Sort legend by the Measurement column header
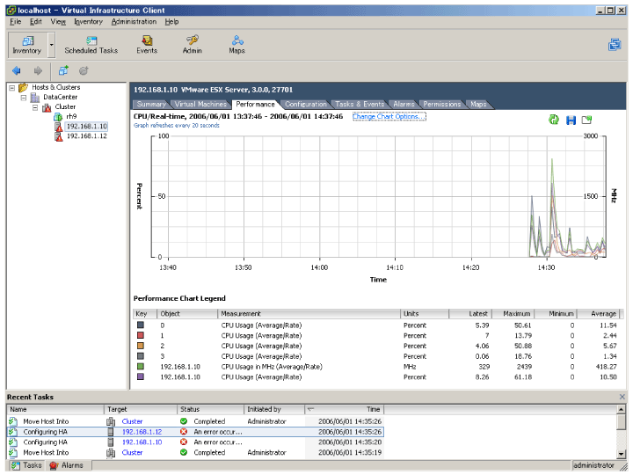This screenshot has height=475, width=633. (309, 314)
